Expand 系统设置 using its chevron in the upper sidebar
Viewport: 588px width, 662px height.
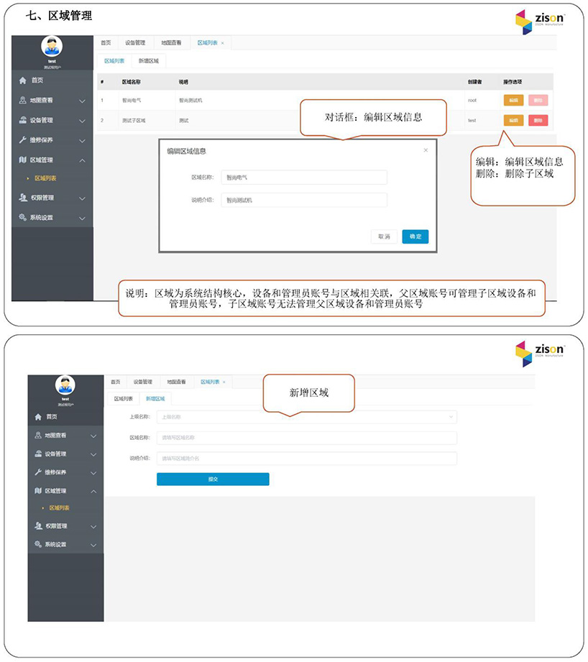click(x=82, y=218)
